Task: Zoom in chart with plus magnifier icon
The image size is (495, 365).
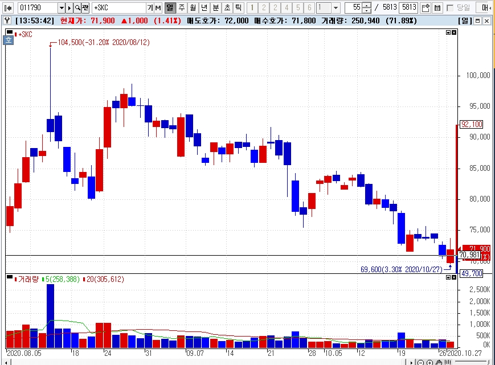Action: coord(429,363)
